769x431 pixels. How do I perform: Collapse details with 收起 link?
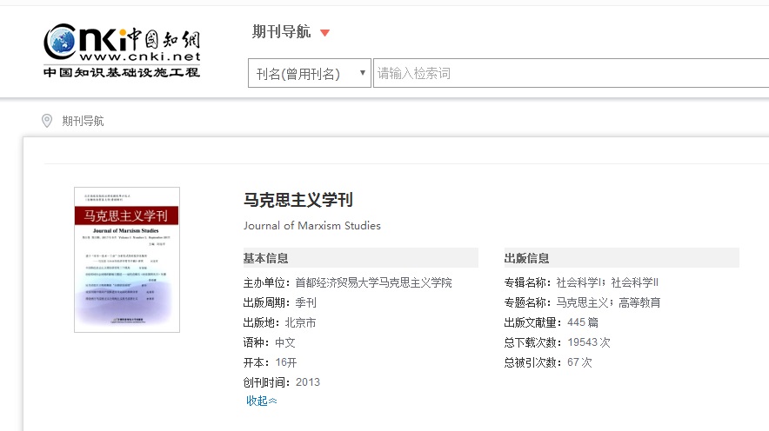point(261,401)
